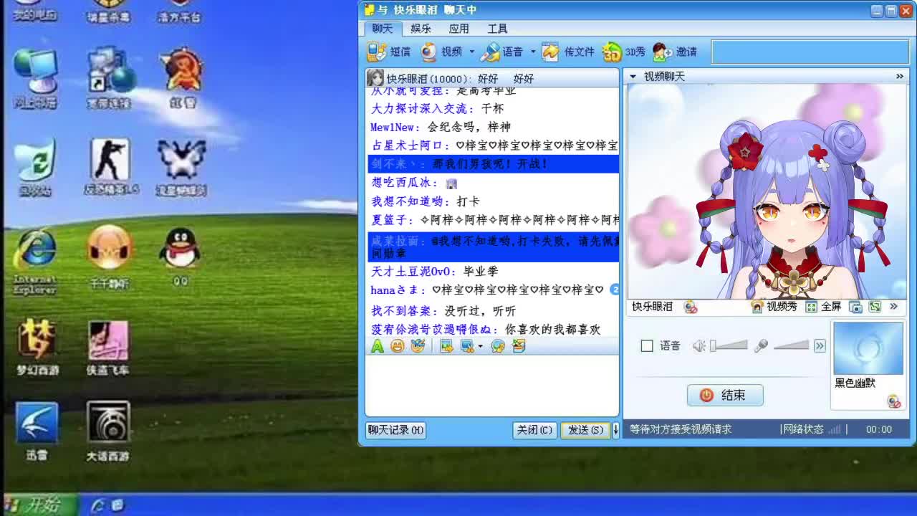Open the 短信 SMS tool
Screen dimensions: 917x516
tap(389, 52)
